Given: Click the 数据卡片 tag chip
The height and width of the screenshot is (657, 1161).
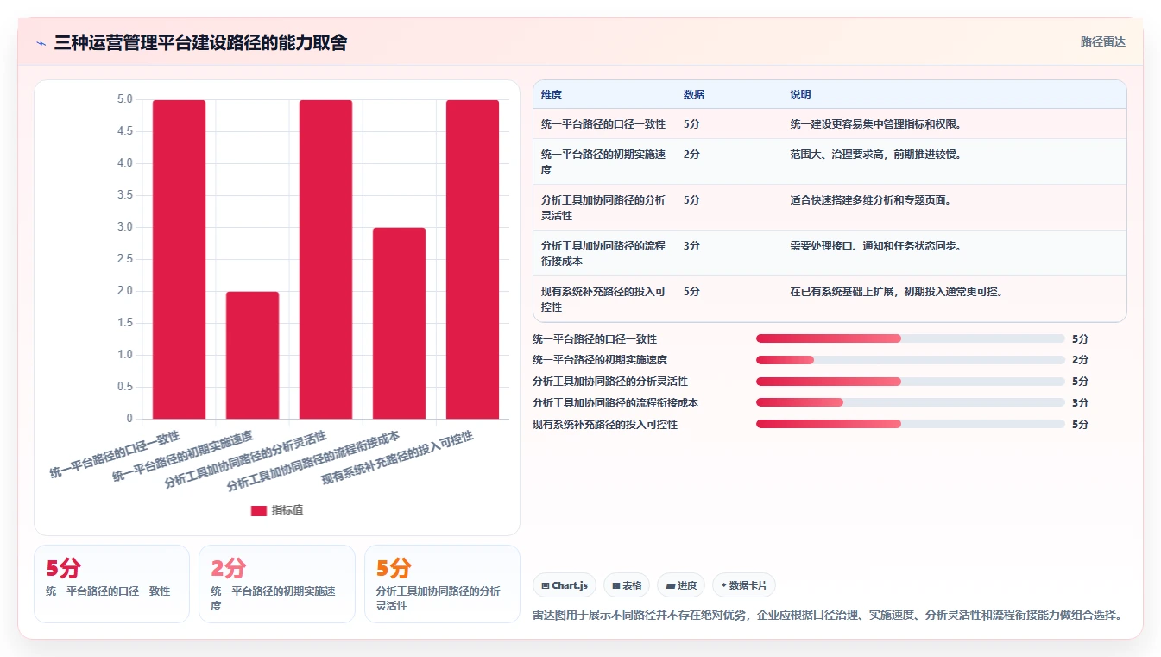Looking at the screenshot, I should pyautogui.click(x=743, y=585).
